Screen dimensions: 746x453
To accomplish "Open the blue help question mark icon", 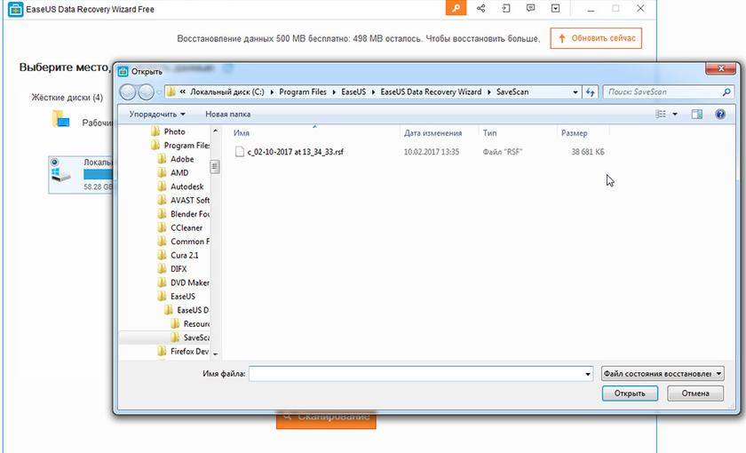I will (x=720, y=115).
